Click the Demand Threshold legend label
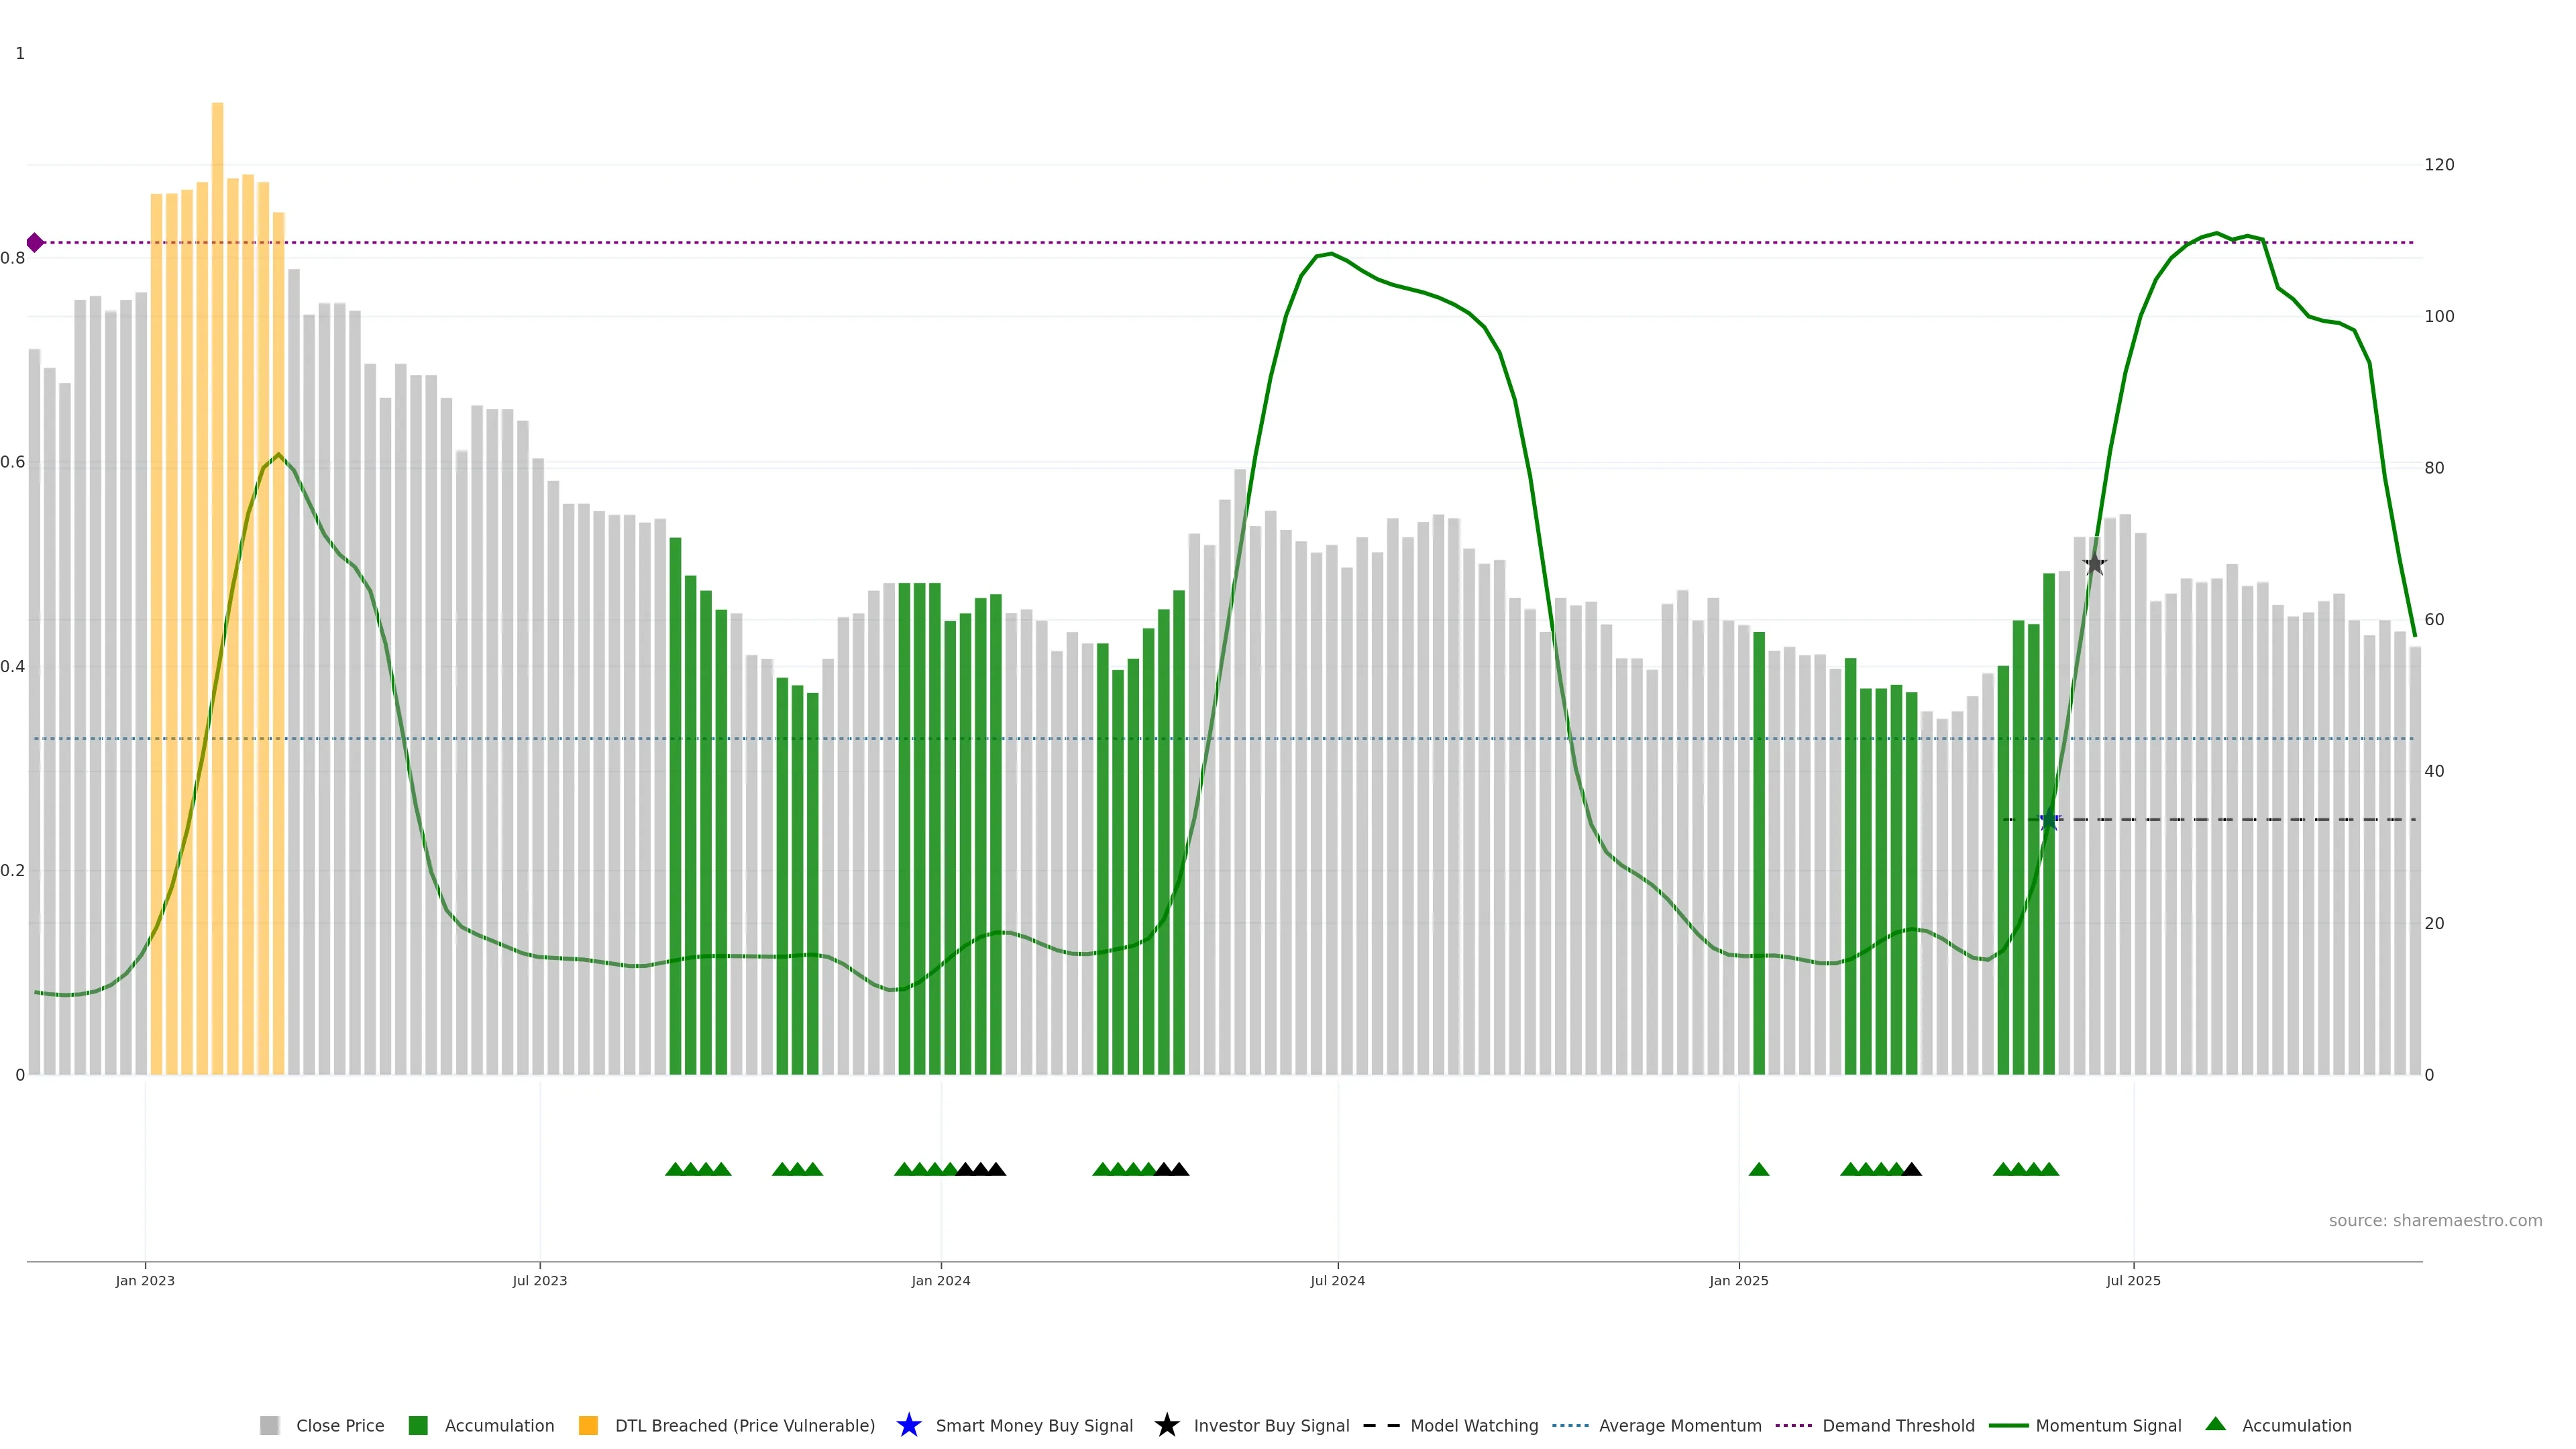The image size is (2576, 1449). click(x=1897, y=1425)
